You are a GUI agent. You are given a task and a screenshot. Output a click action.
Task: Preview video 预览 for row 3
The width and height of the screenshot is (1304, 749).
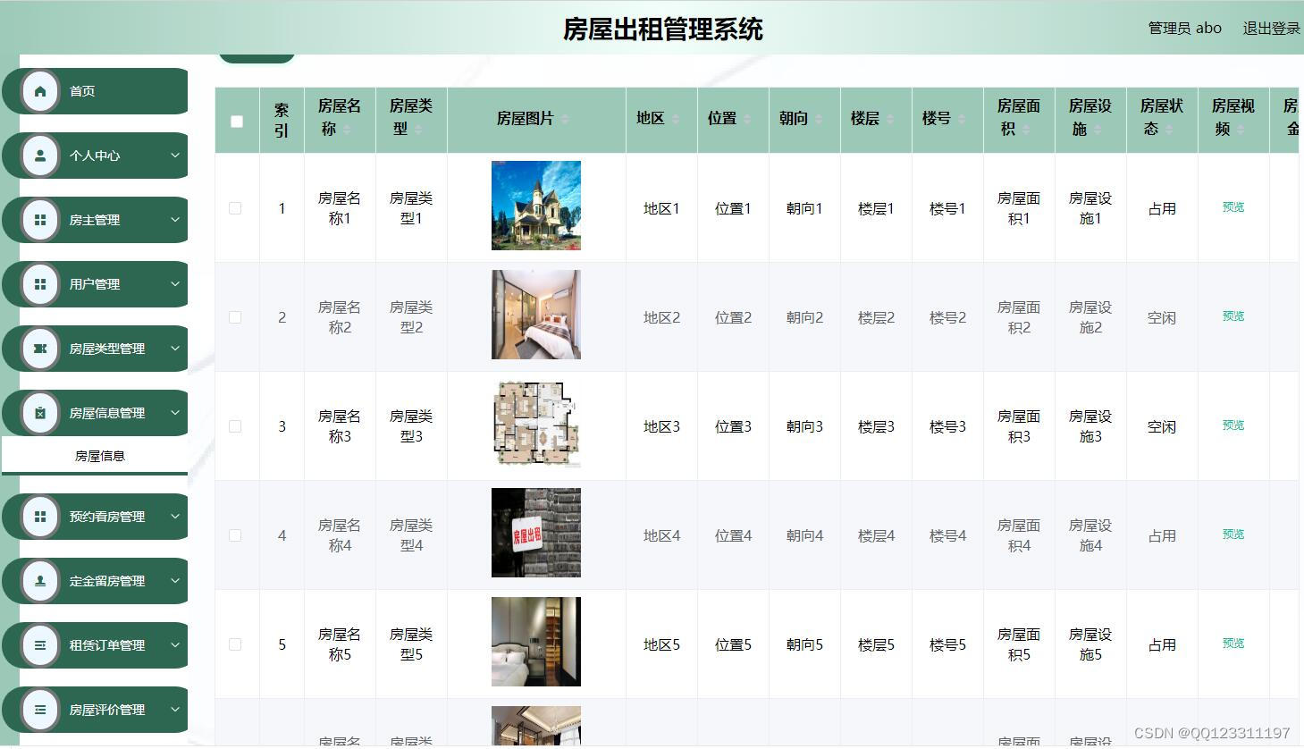pos(1233,425)
